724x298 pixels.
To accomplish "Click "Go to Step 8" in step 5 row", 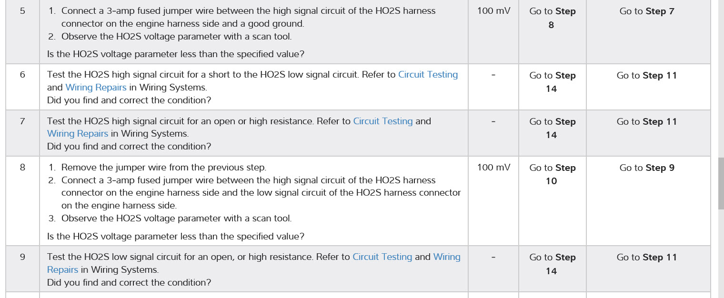I will pos(552,18).
